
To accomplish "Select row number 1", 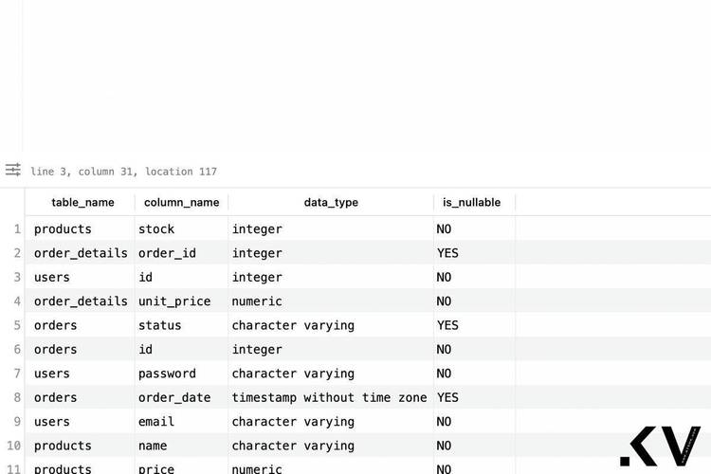I will click(x=16, y=229).
